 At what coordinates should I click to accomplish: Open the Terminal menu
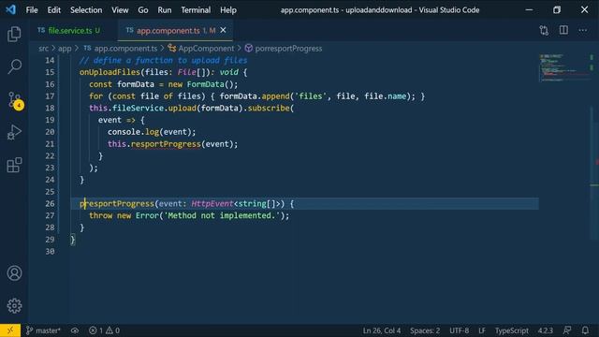click(x=196, y=10)
